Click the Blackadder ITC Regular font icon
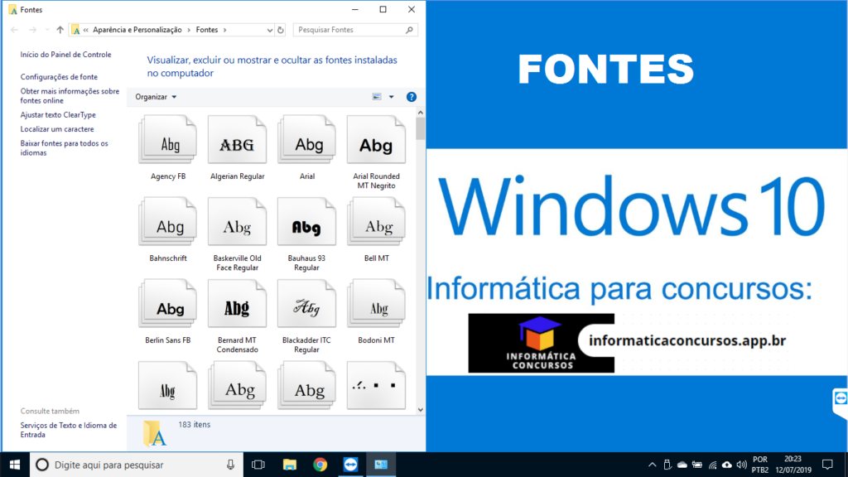This screenshot has width=848, height=477. tap(306, 306)
